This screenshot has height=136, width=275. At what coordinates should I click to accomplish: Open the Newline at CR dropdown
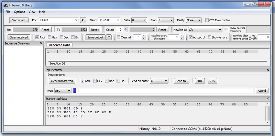[205, 30]
